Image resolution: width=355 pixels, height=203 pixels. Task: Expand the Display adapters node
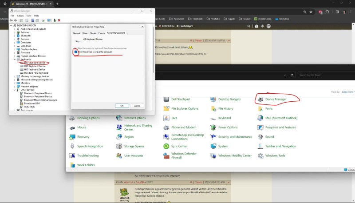coord(15,49)
